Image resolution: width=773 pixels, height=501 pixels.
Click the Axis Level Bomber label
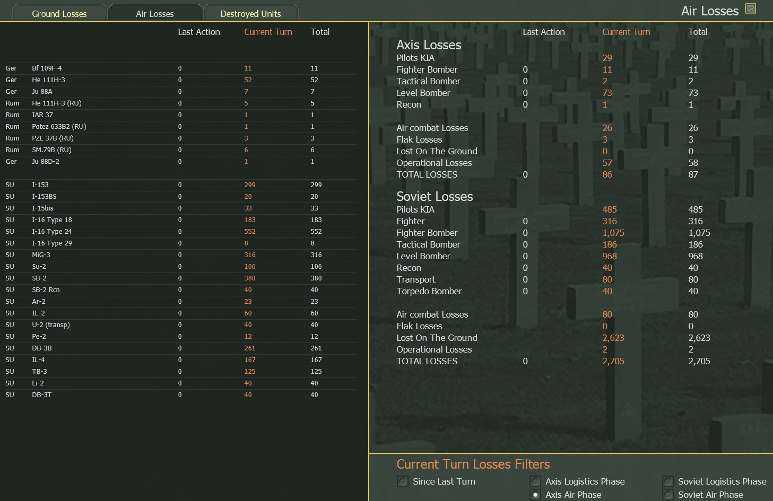point(423,93)
